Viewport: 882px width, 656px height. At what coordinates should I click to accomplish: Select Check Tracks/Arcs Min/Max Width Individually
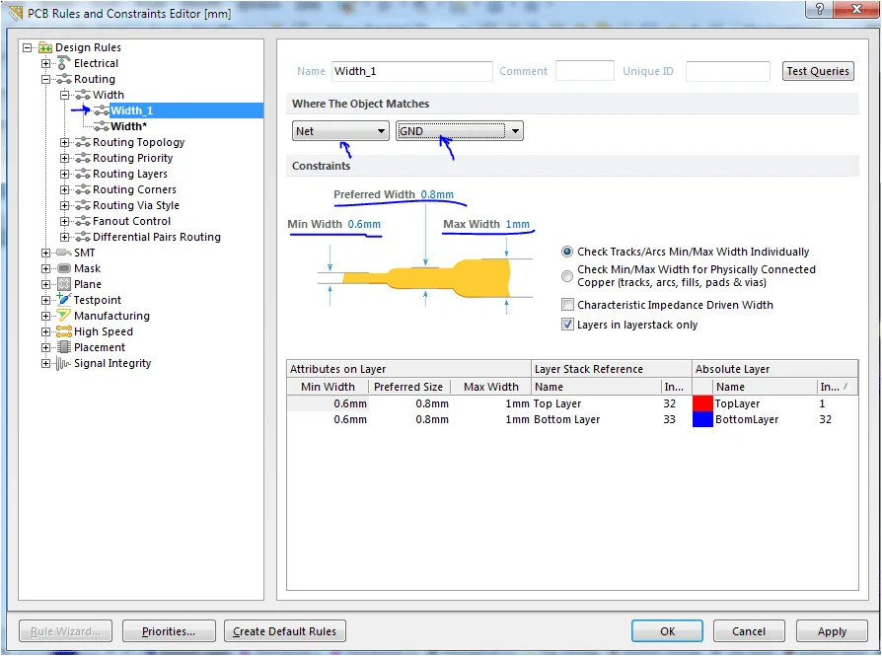tap(567, 252)
